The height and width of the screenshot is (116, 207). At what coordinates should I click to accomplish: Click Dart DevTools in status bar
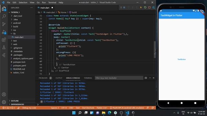click(88, 108)
